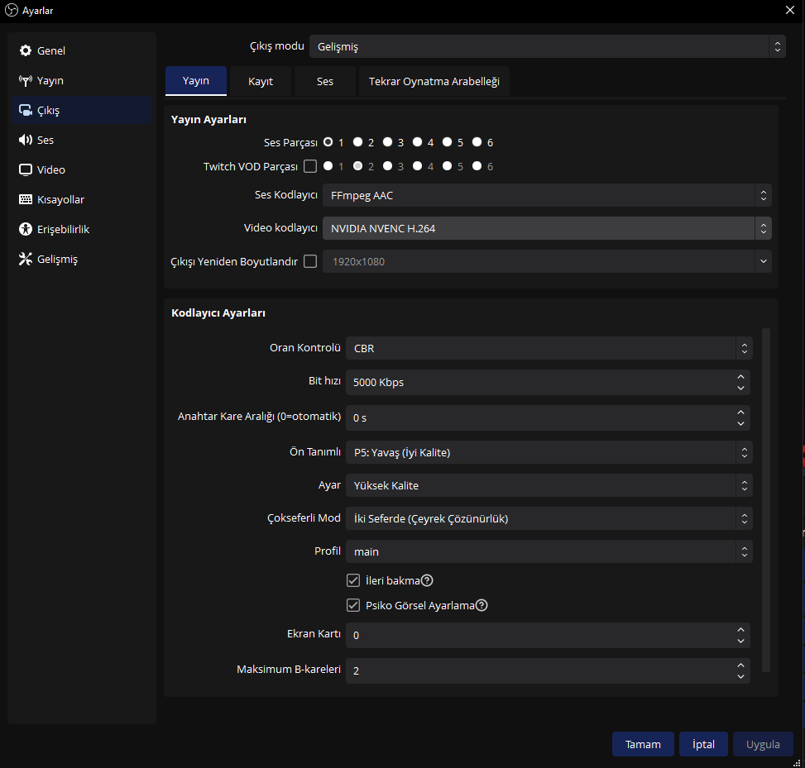Switch to the Kayıt tab
This screenshot has width=805, height=768.
tap(261, 81)
